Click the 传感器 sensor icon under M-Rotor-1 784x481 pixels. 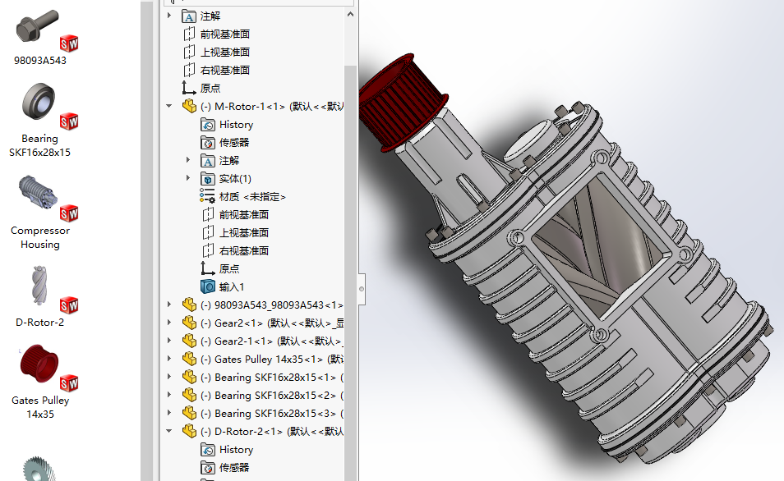[x=208, y=142]
